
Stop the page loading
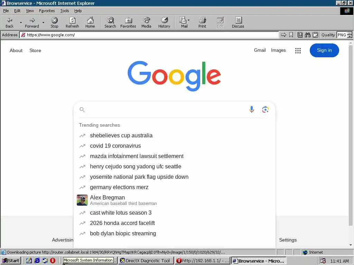click(54, 22)
